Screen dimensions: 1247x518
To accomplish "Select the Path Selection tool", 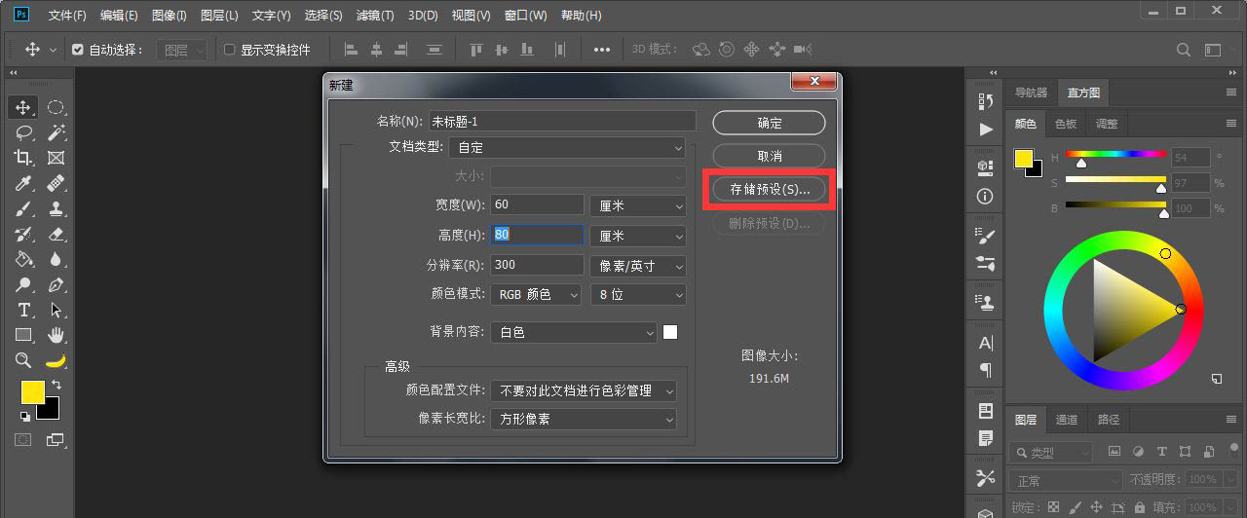I will [x=56, y=310].
